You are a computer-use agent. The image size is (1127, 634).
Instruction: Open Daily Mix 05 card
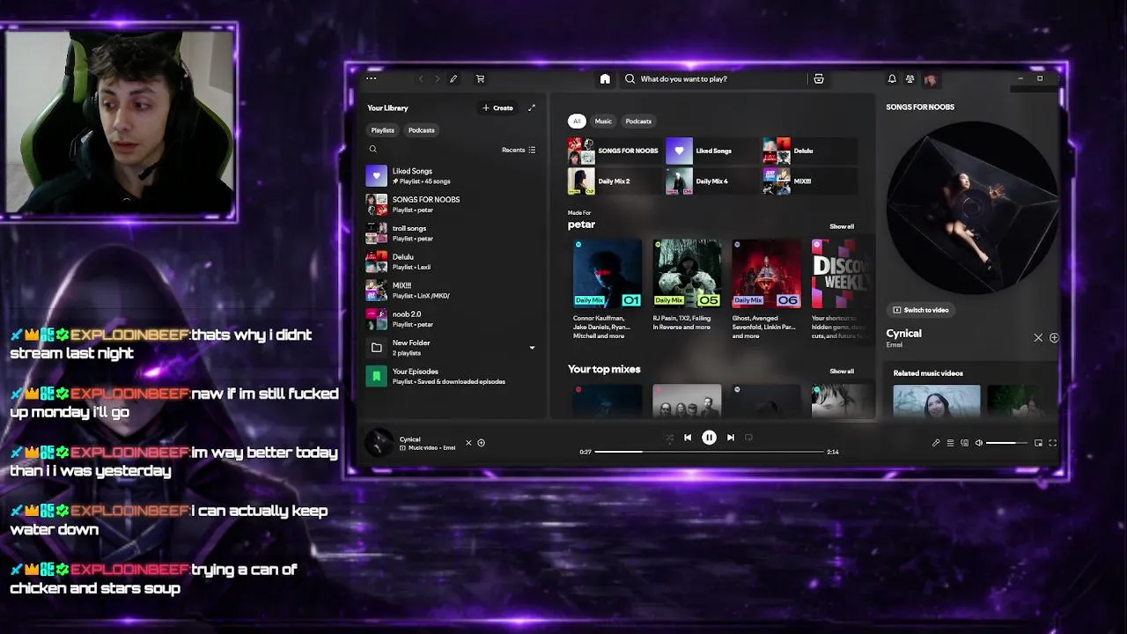[687, 290]
